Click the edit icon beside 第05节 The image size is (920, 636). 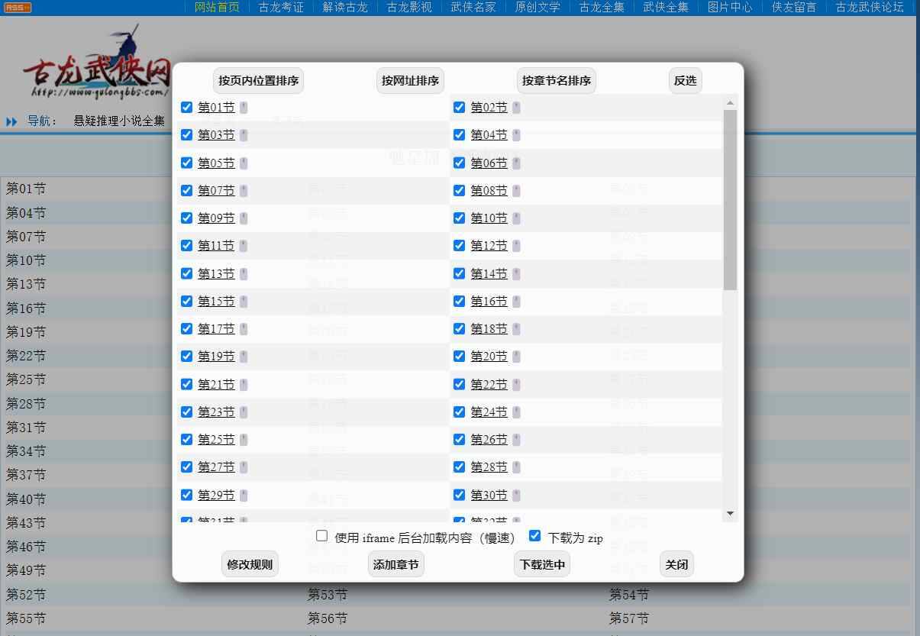pyautogui.click(x=244, y=163)
